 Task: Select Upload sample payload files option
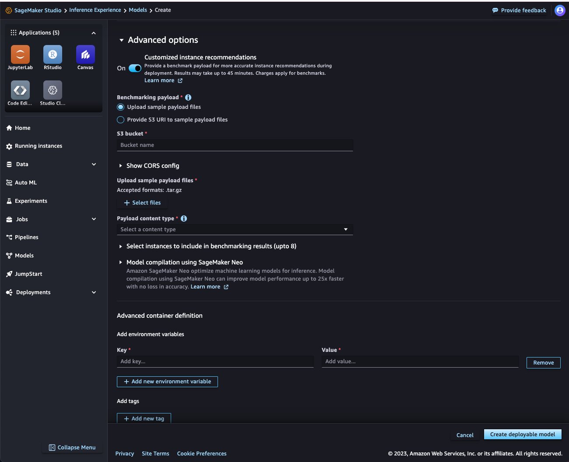[x=120, y=107]
